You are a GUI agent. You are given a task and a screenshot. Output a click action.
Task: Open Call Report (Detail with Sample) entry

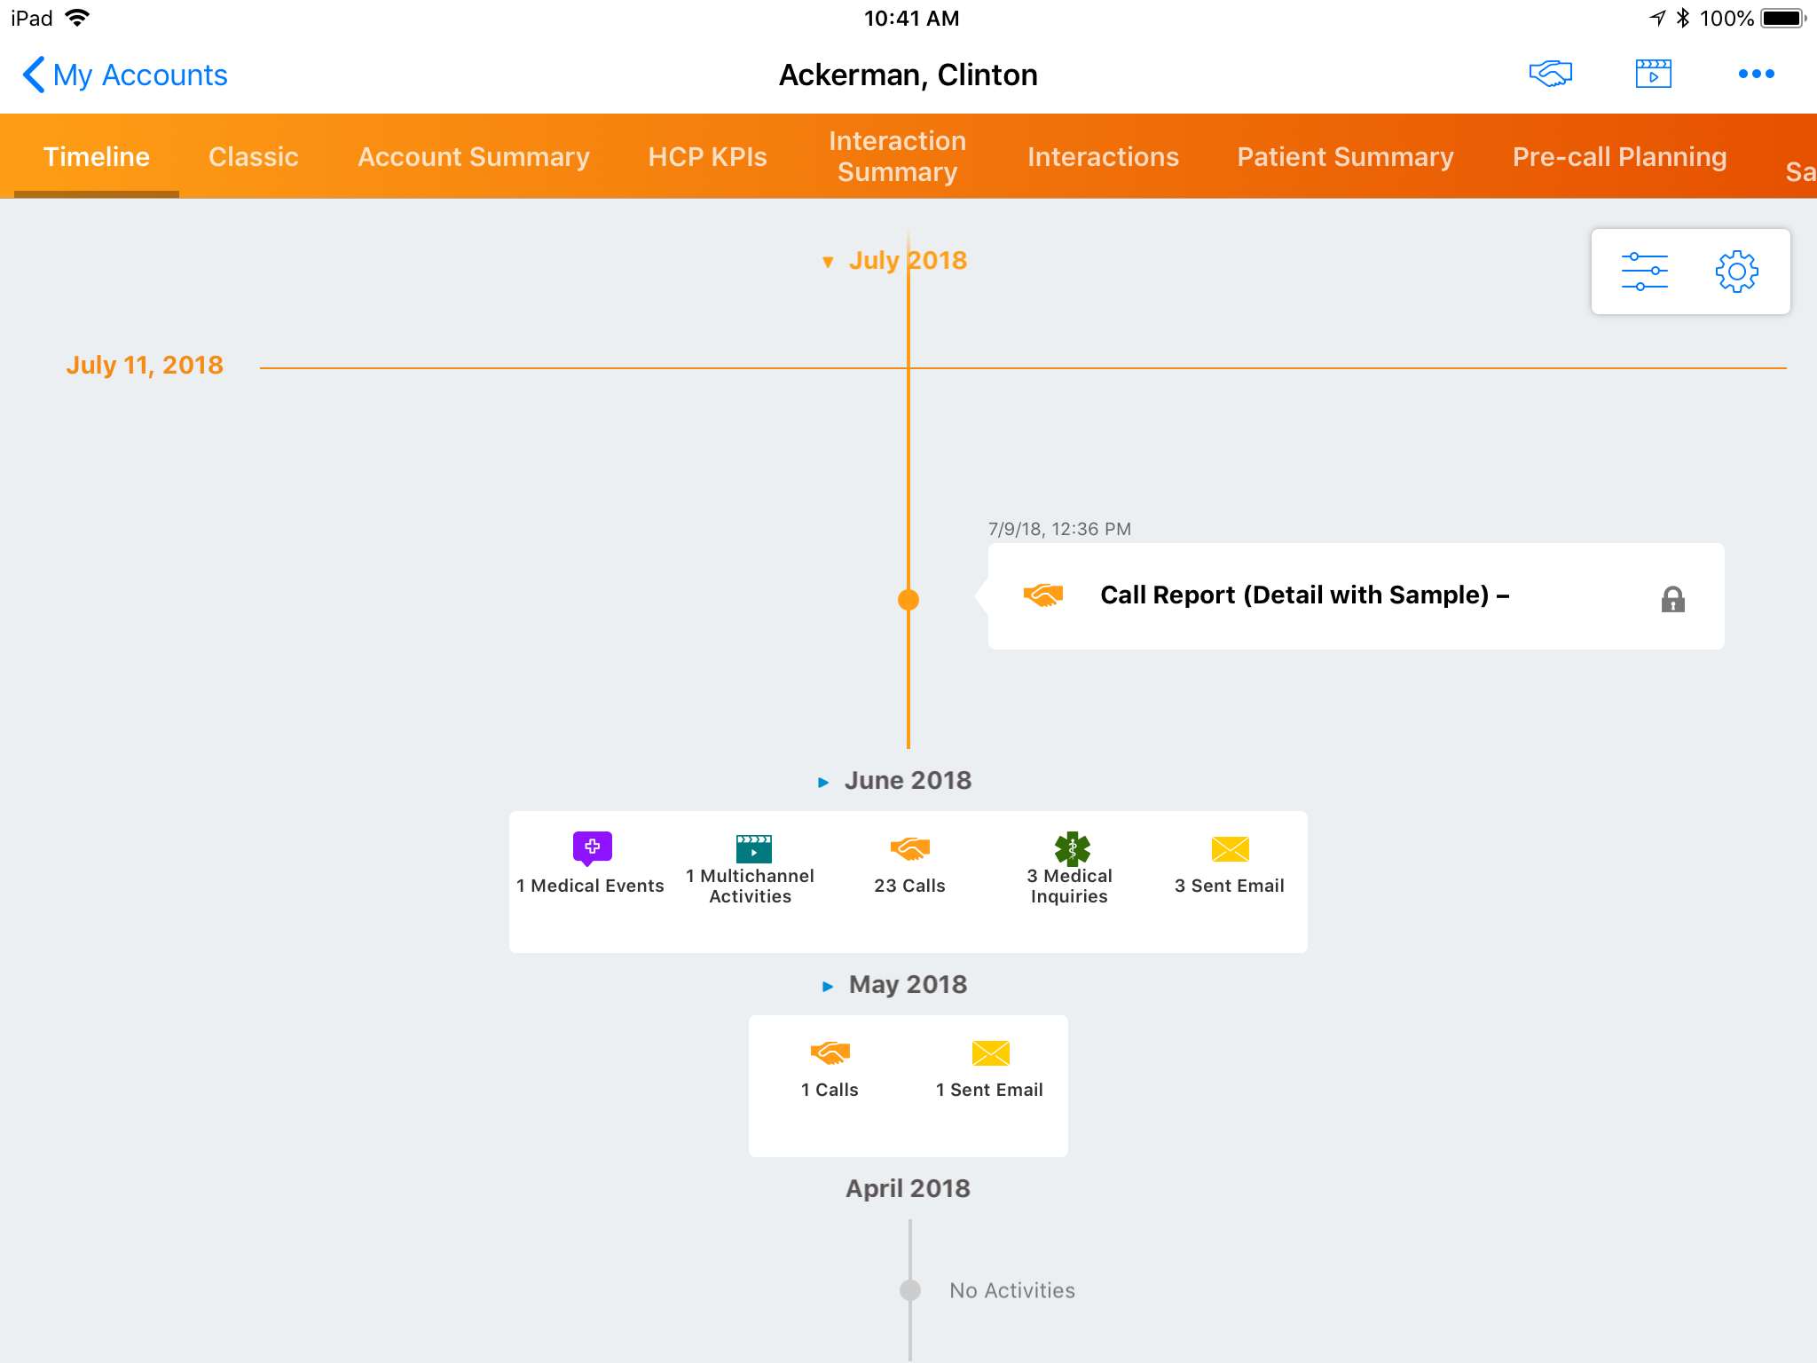click(x=1304, y=595)
